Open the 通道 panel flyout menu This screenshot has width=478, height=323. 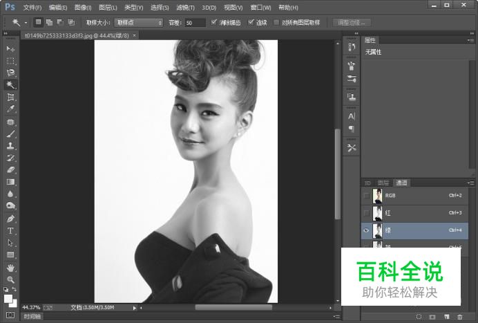tap(470, 183)
